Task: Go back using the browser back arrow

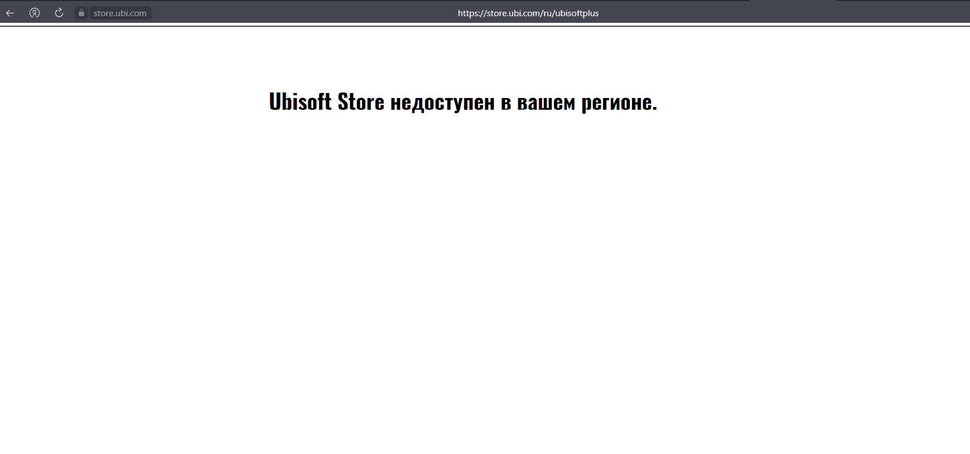Action: coord(10,13)
